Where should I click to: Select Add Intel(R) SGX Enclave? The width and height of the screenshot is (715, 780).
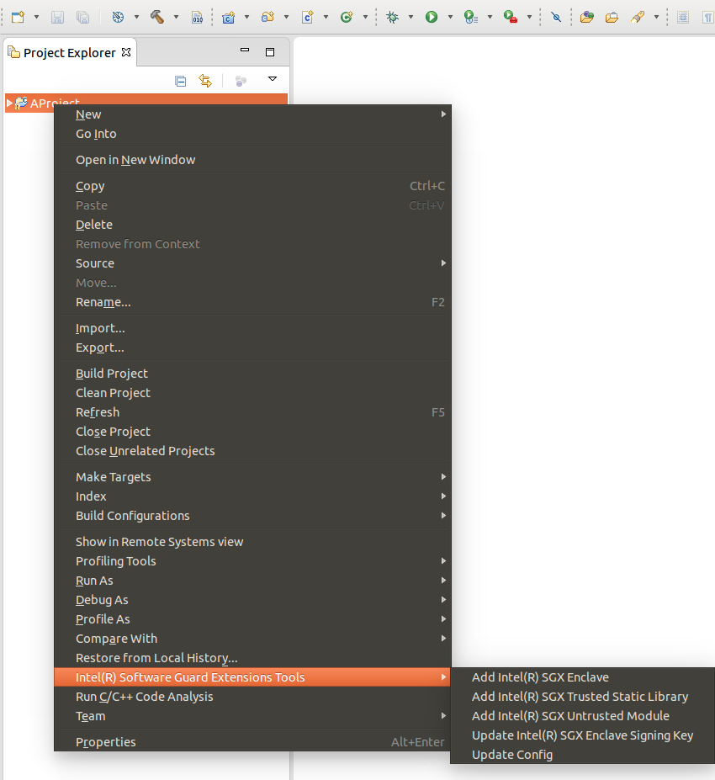coord(540,677)
